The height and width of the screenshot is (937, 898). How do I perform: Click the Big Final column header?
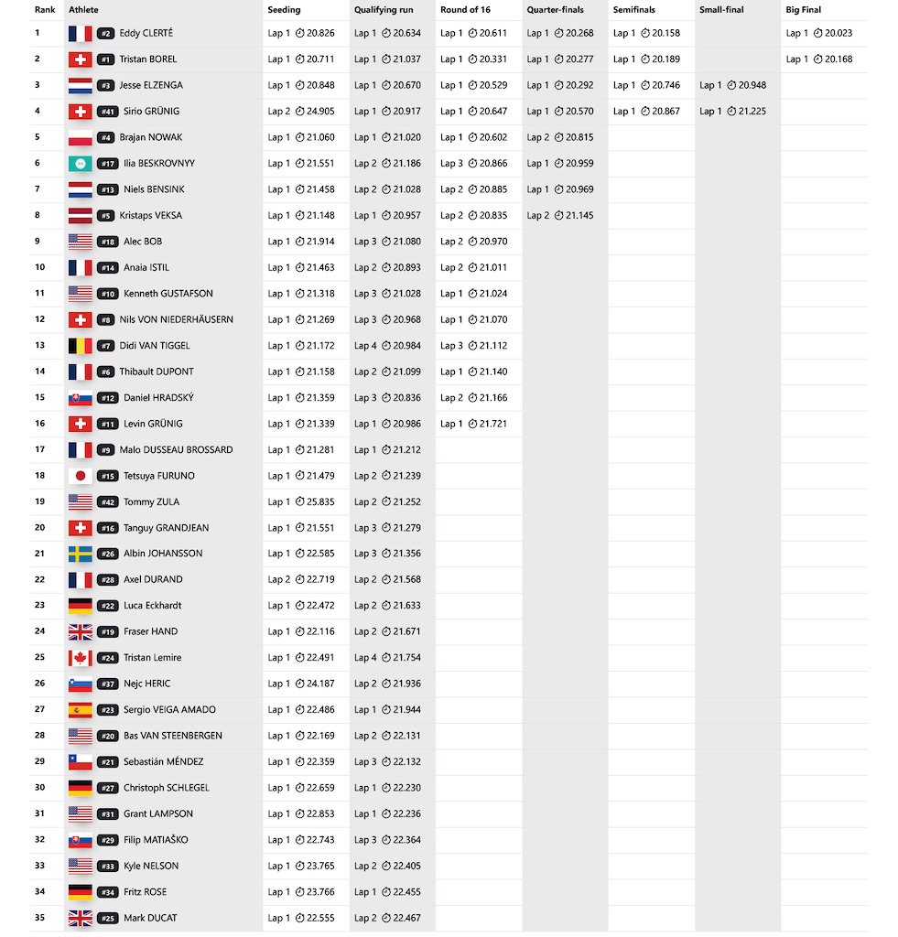click(x=803, y=9)
